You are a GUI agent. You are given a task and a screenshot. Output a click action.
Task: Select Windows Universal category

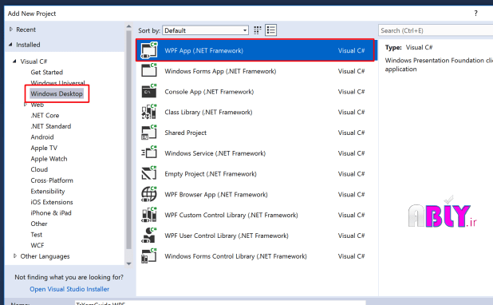(x=57, y=83)
